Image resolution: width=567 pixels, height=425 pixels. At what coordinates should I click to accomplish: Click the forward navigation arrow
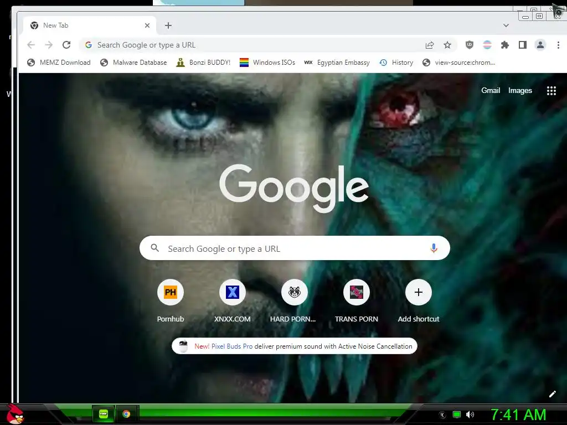pos(49,45)
